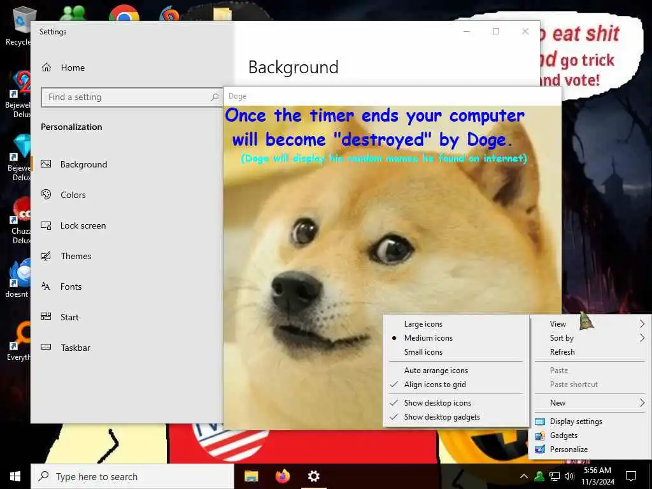Launch the Chuzzle Deluxe desktop shortcut
Viewport: 652px width, 489px height.
click(20, 220)
